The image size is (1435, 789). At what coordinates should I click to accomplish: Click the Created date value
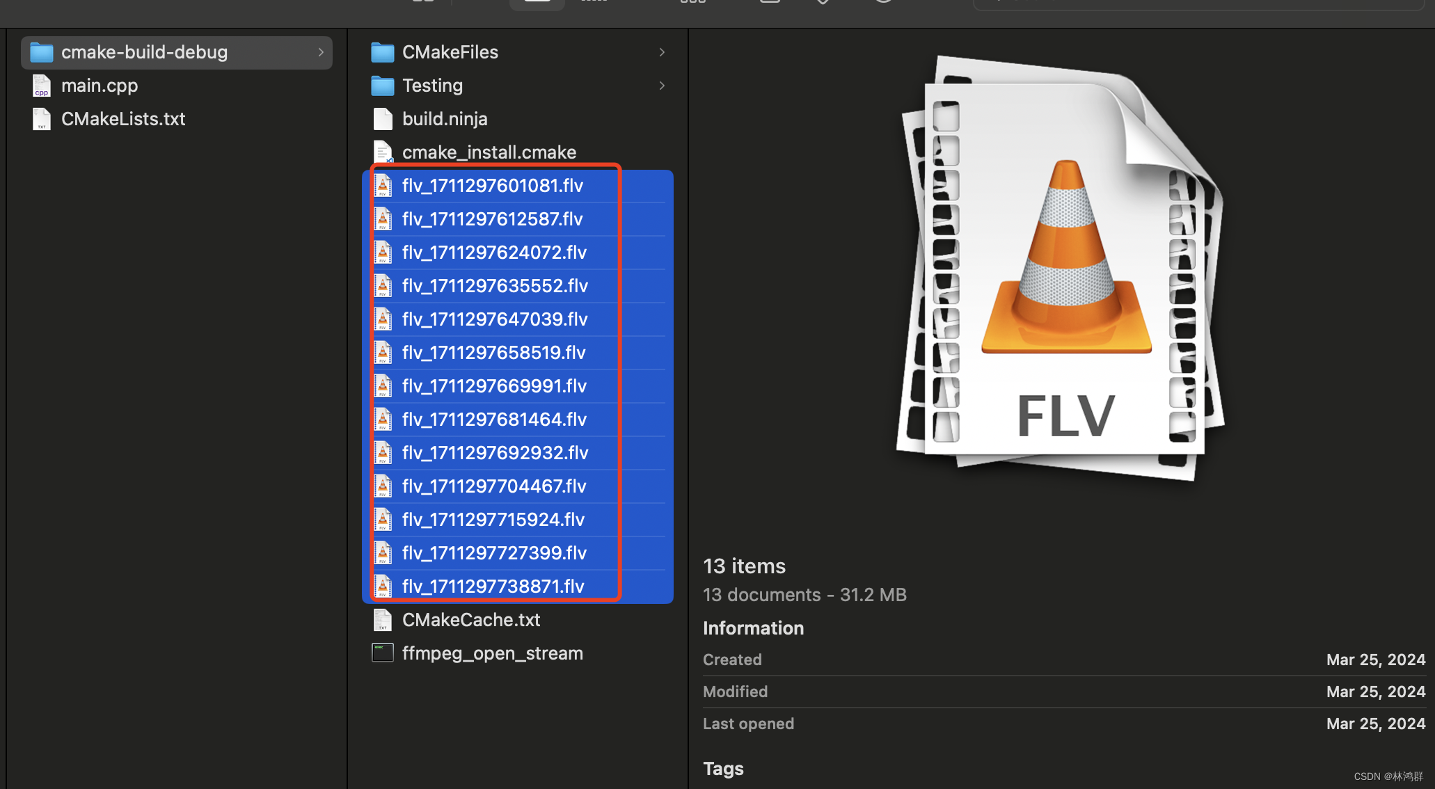click(1376, 660)
